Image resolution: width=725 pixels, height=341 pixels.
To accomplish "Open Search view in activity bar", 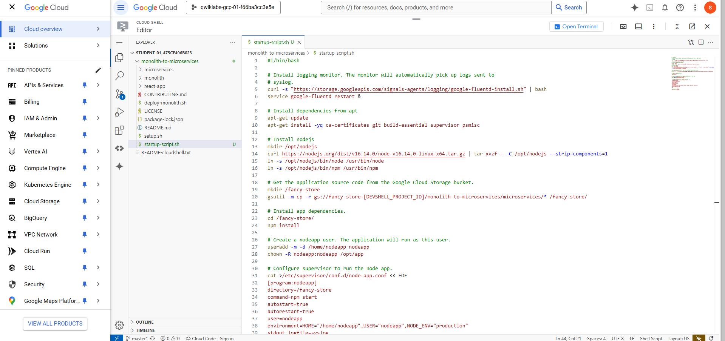I will point(119,75).
